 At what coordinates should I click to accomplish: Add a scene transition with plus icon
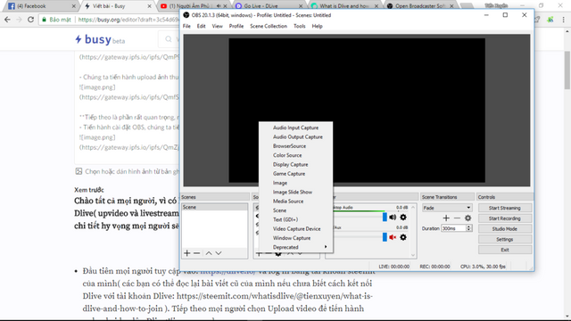(x=446, y=218)
